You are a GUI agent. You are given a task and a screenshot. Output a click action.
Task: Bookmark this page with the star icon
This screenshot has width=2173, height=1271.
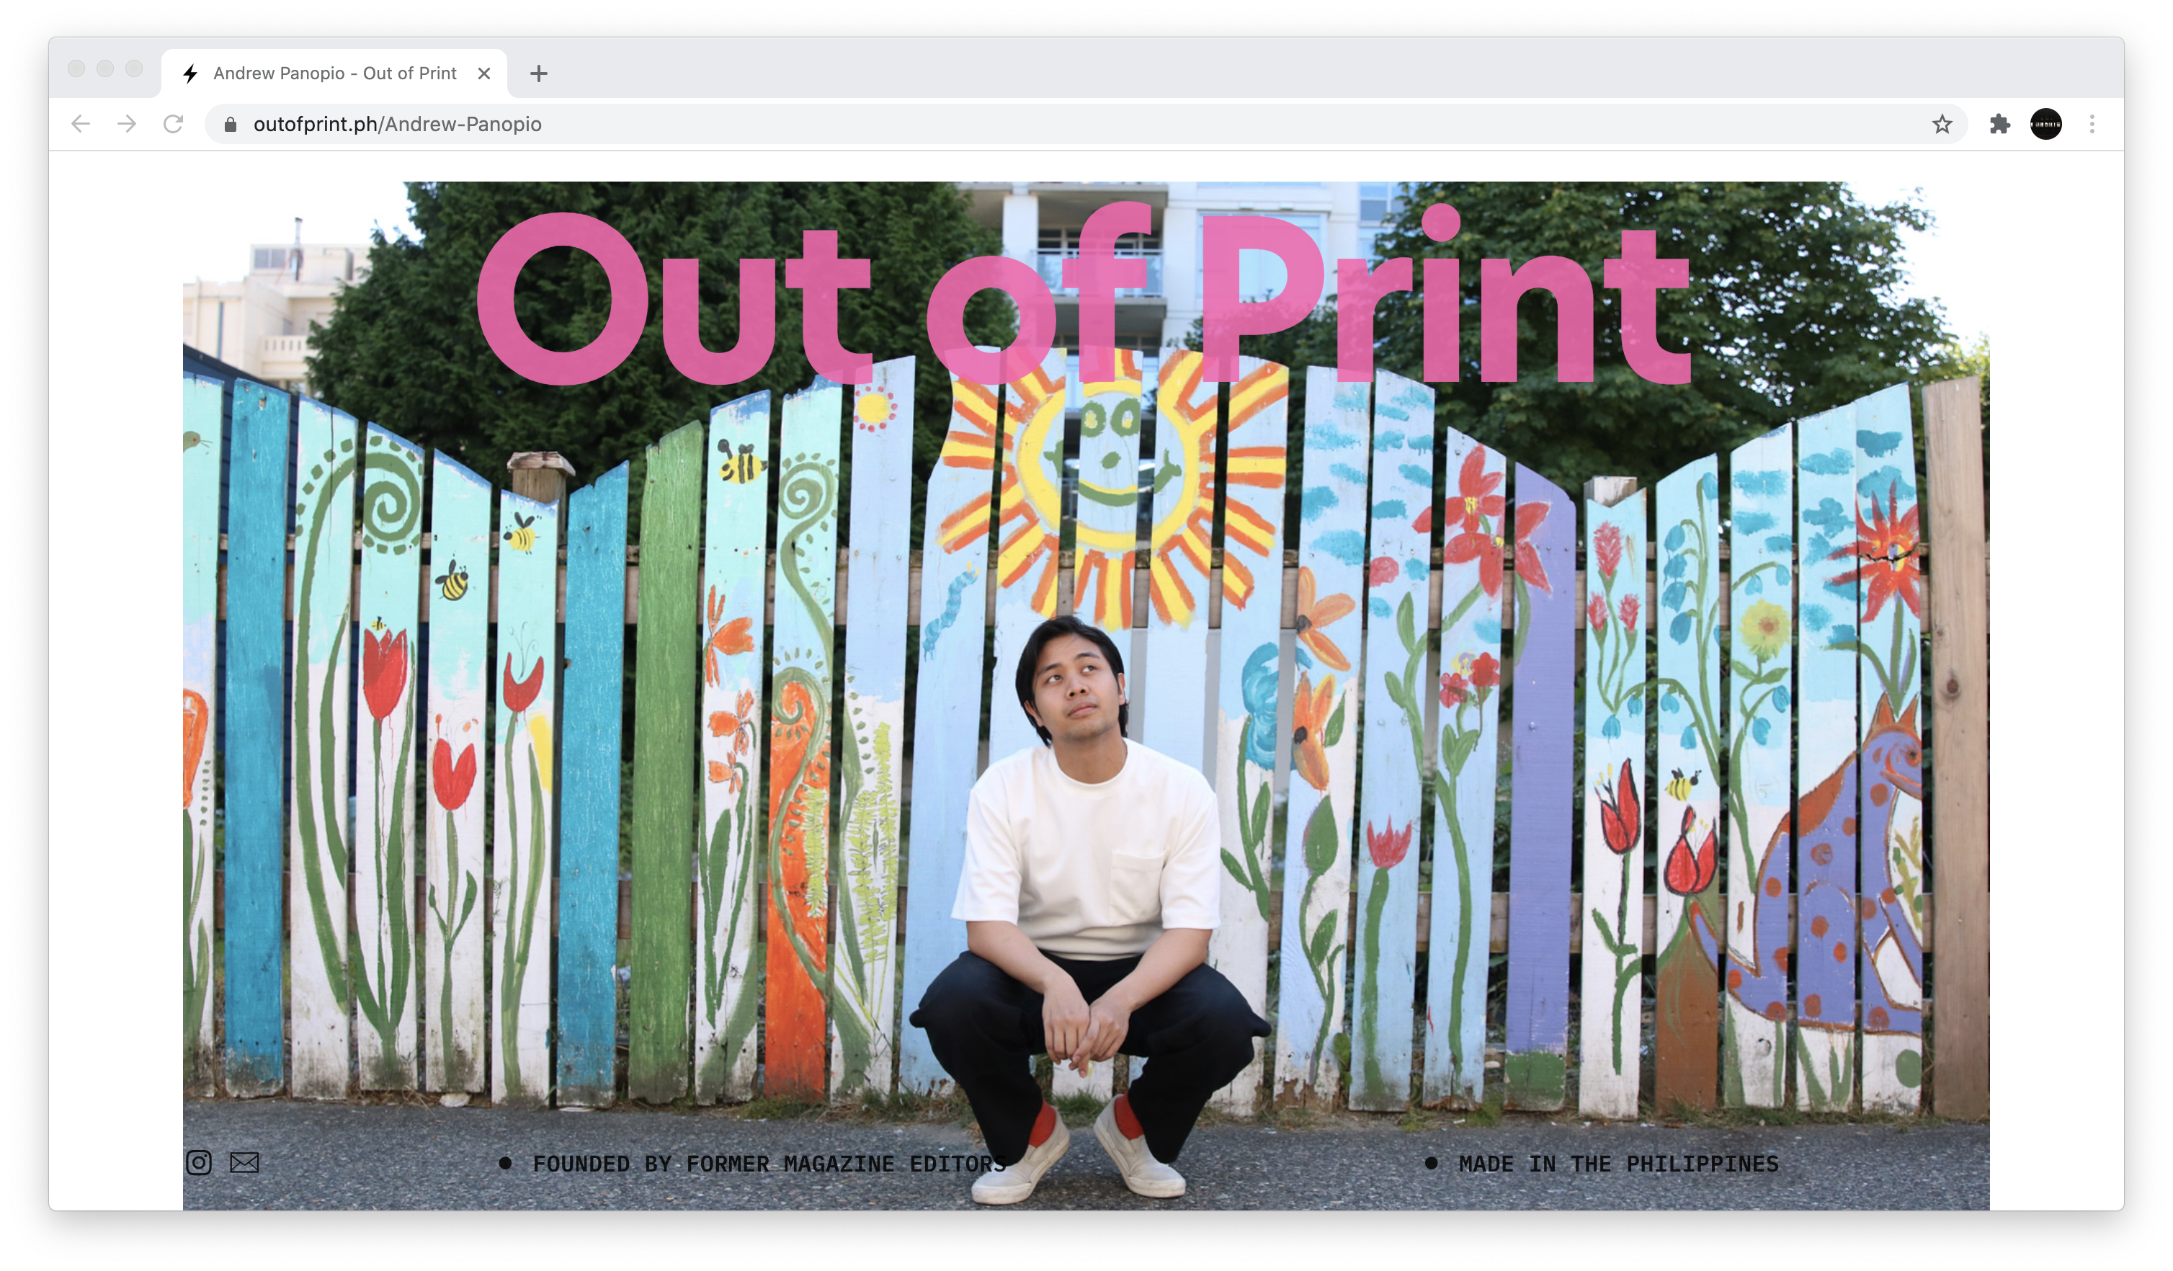(1941, 124)
